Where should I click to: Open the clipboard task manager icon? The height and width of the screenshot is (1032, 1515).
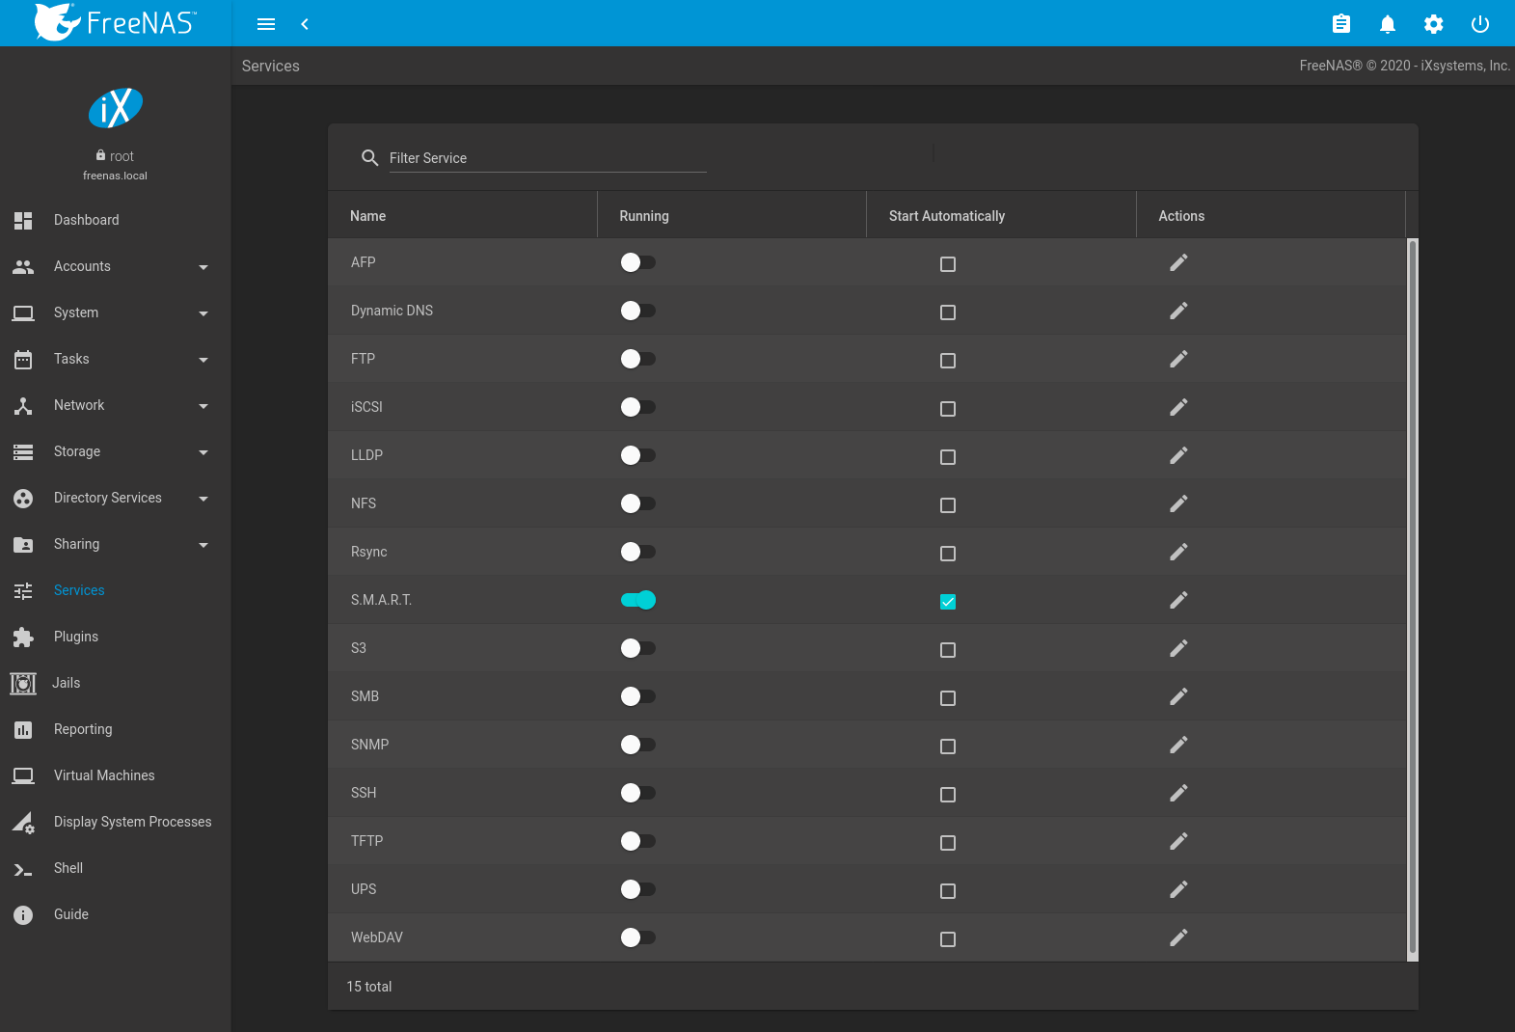point(1340,24)
